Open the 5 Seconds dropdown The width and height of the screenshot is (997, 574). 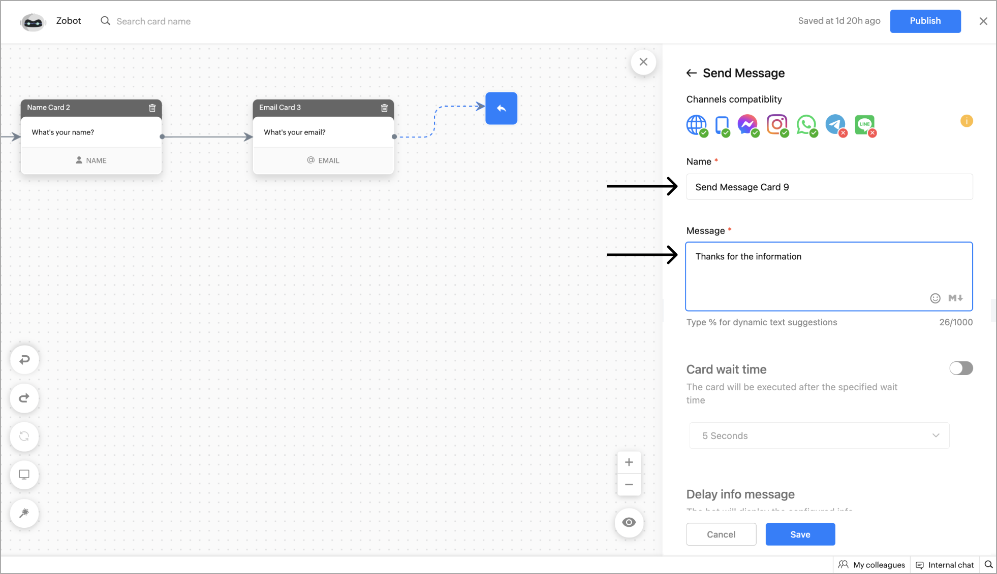pos(819,435)
